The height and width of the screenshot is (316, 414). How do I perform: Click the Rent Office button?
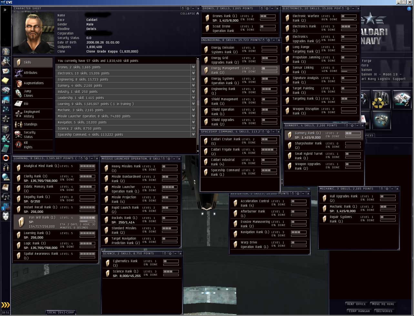(x=356, y=304)
